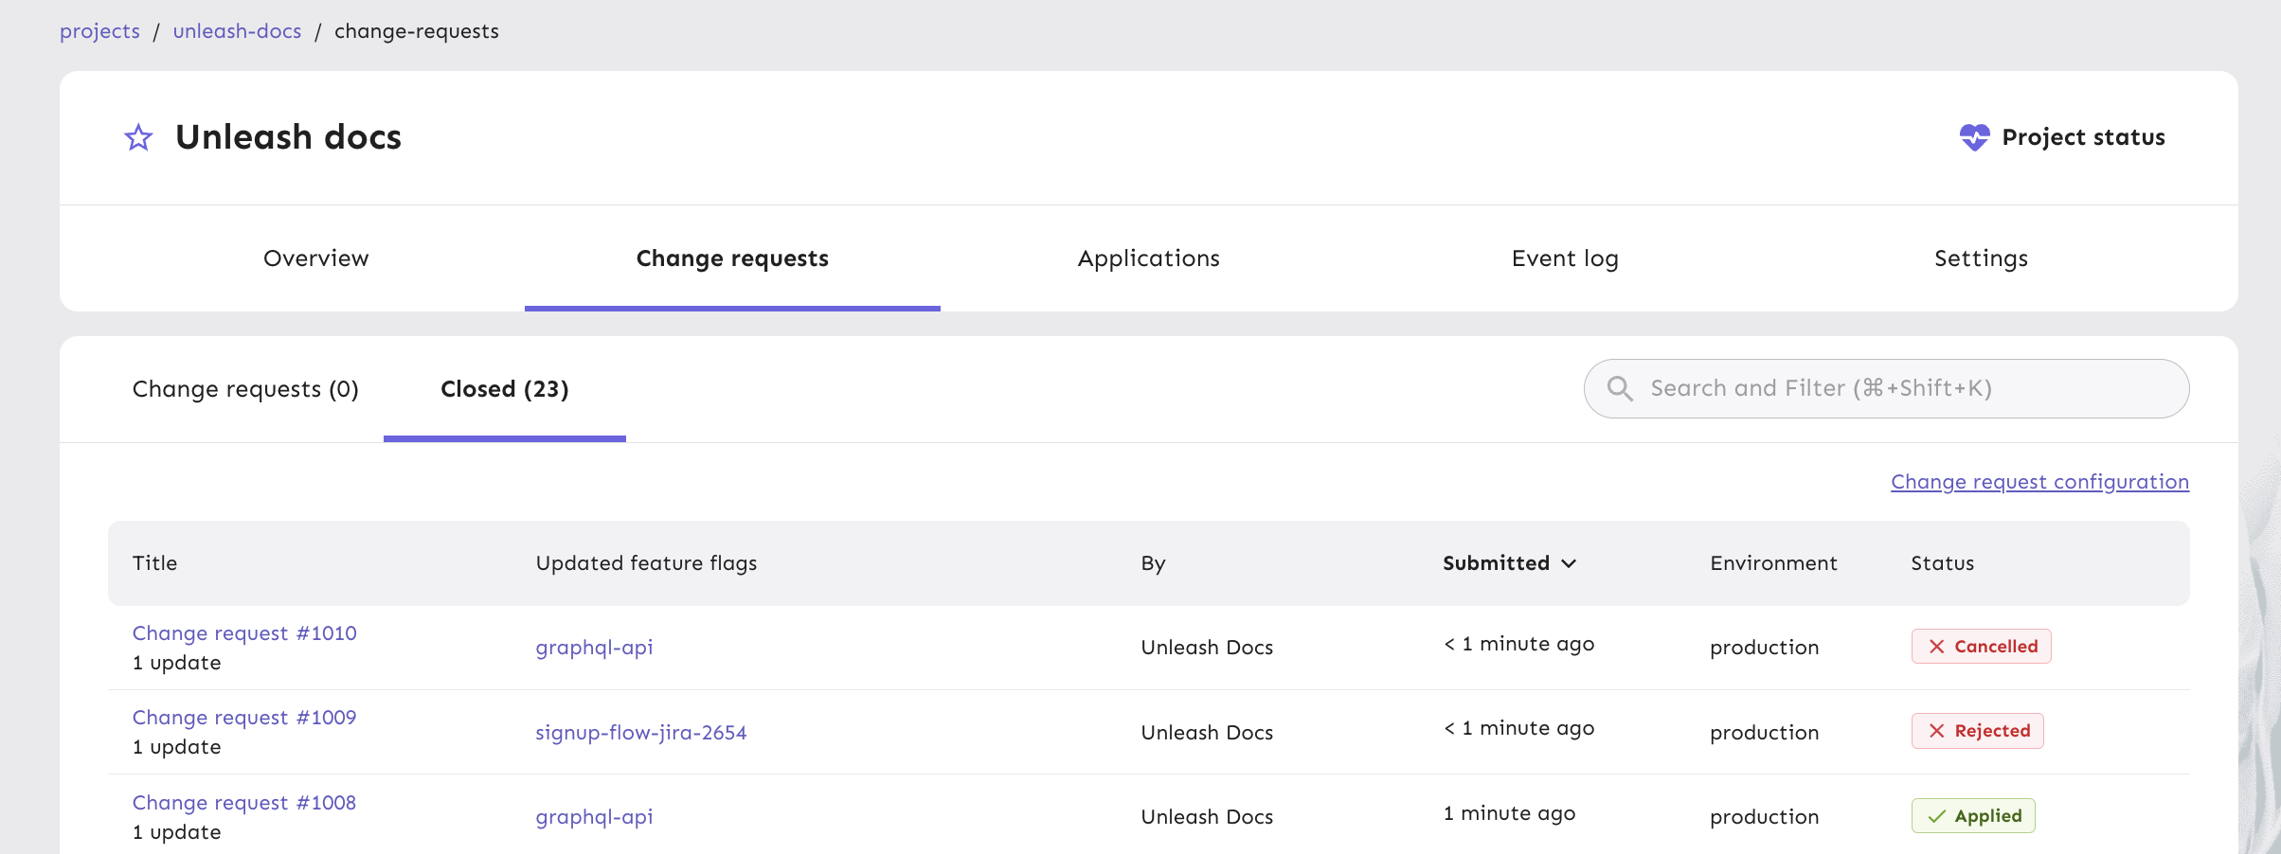This screenshot has width=2281, height=854.
Task: Click the X icon on the Cancelled badge
Action: coord(1935,646)
